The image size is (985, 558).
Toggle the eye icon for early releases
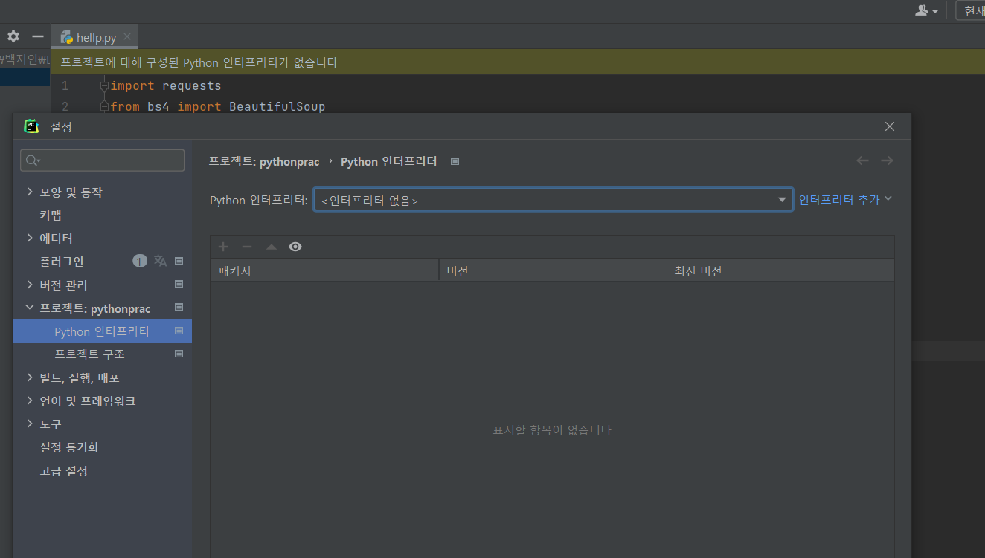click(295, 247)
